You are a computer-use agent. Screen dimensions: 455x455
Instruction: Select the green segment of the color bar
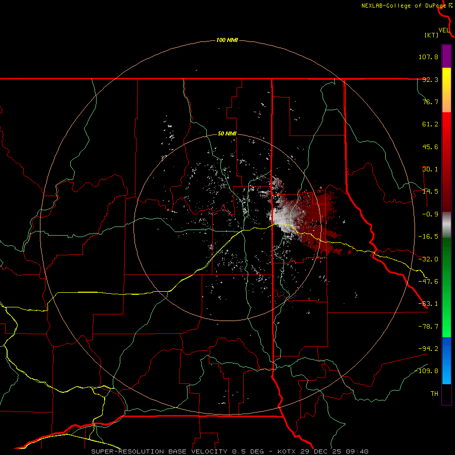[446, 287]
